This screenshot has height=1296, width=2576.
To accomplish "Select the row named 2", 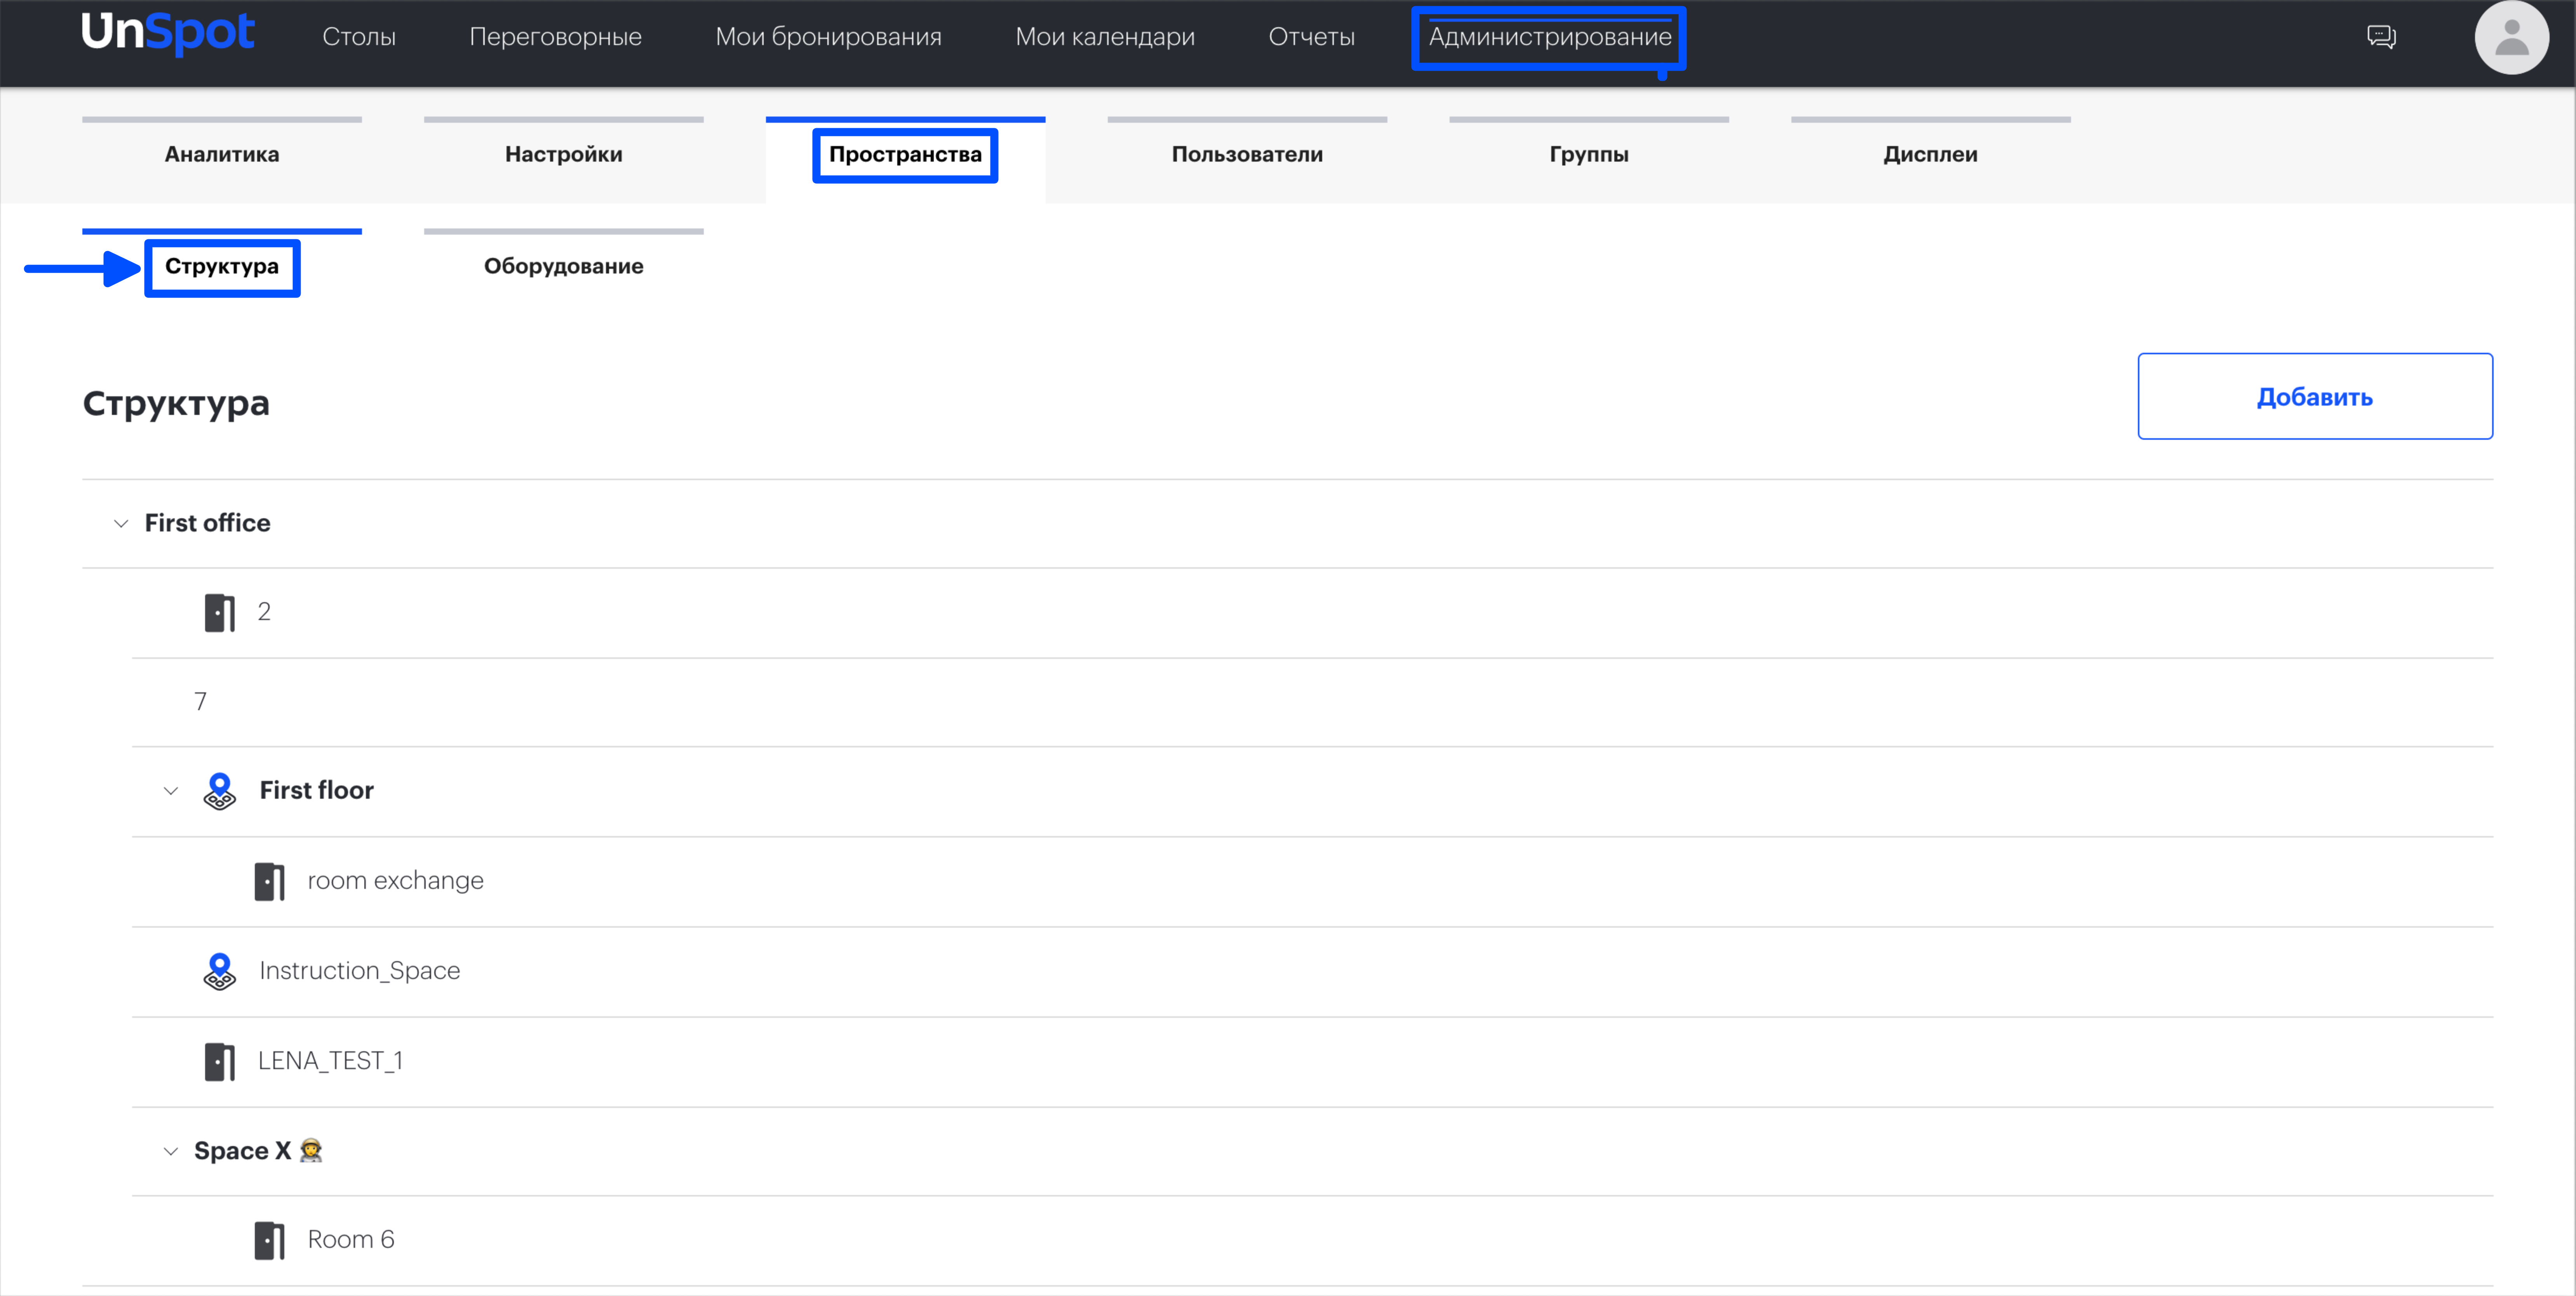I will coord(1312,613).
